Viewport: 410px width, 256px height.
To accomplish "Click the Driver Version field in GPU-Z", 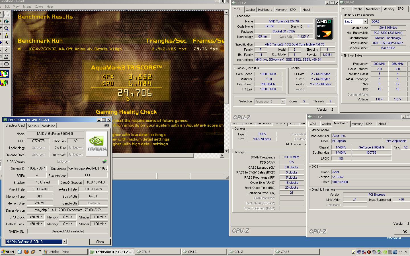I will pos(67,210).
